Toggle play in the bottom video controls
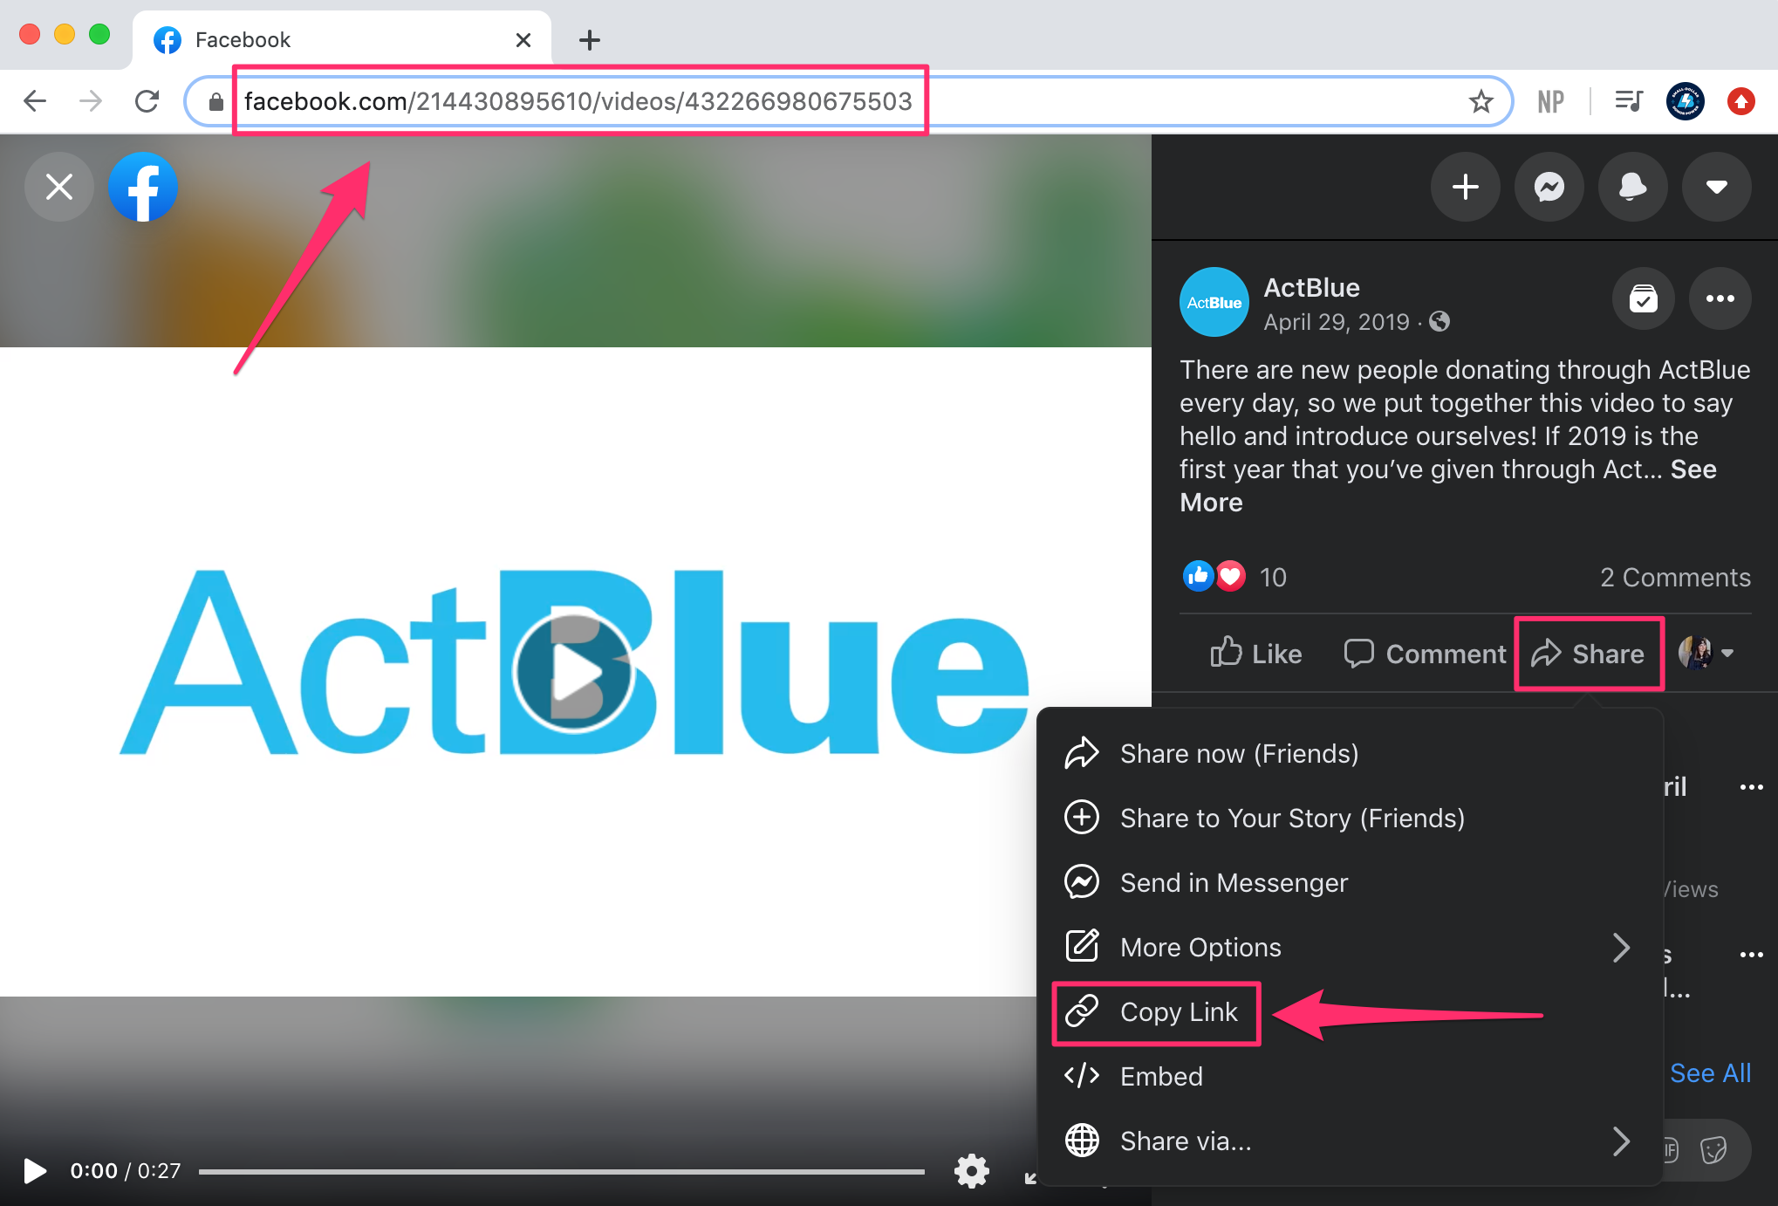 [x=35, y=1170]
